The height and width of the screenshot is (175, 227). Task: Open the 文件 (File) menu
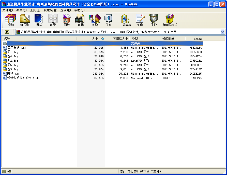(x=7, y=10)
